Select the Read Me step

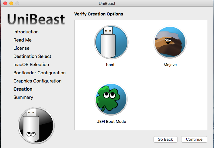[22, 40]
